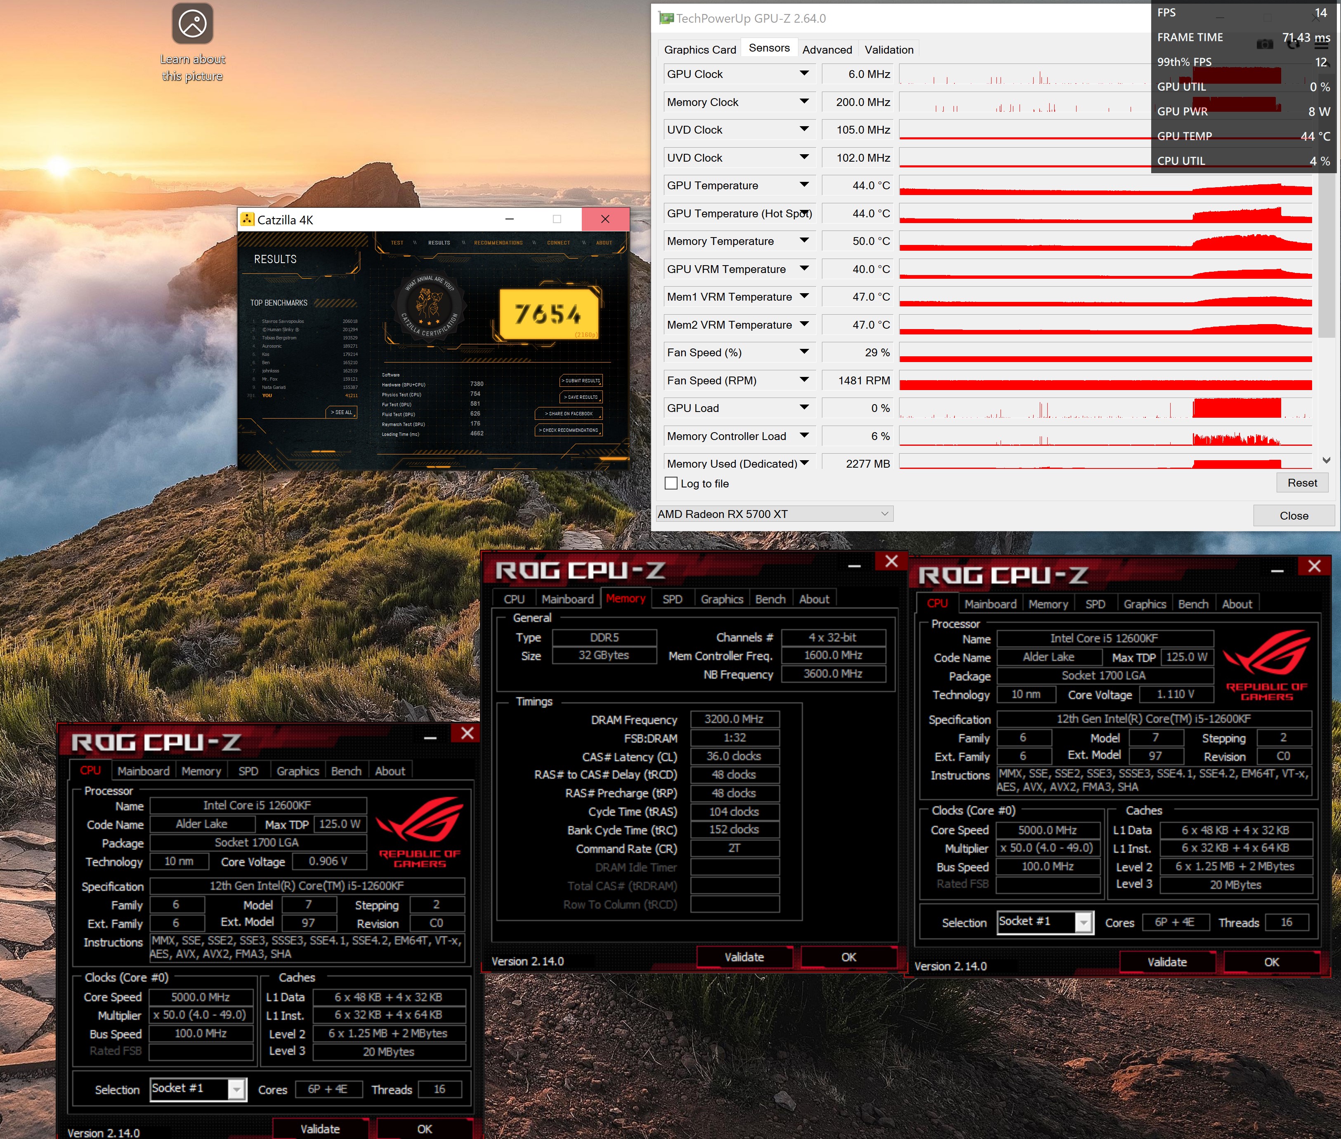This screenshot has height=1139, width=1341.
Task: Open About tab in right CPU-Z window
Action: (1236, 604)
